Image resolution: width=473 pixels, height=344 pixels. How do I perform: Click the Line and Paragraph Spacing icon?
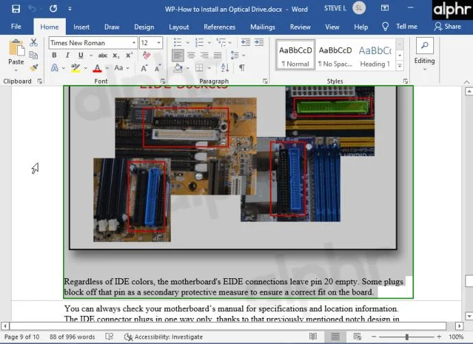(234, 56)
